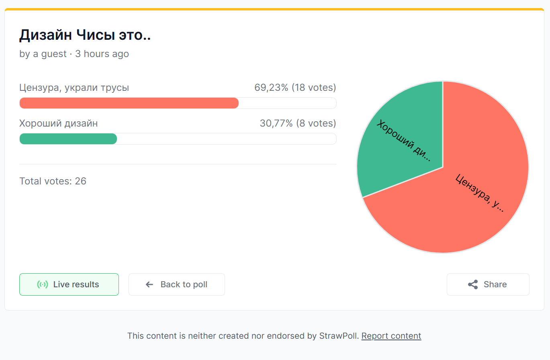The height and width of the screenshot is (360, 550).
Task: Click the "Хороший ди..." pie label
Action: click(404, 141)
